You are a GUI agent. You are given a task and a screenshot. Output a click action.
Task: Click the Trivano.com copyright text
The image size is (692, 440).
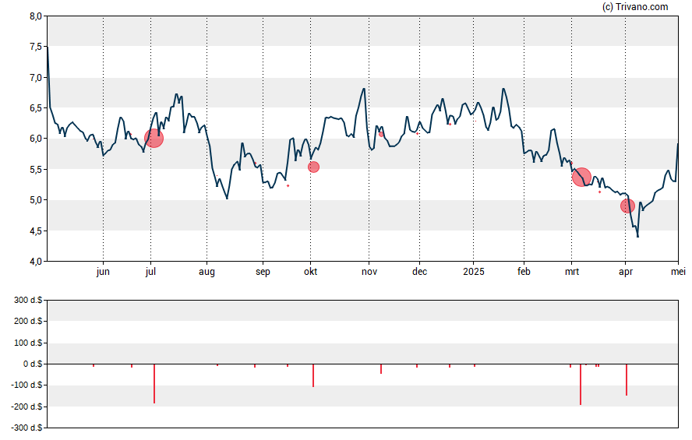(x=635, y=6)
